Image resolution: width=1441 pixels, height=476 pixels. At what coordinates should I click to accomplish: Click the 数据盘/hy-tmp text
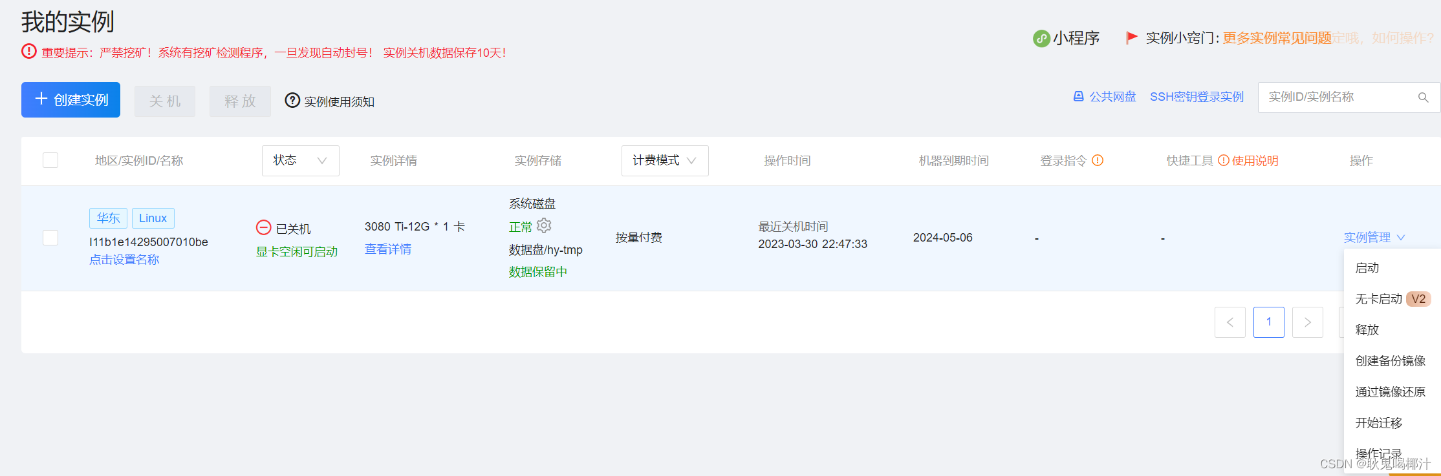click(x=546, y=250)
